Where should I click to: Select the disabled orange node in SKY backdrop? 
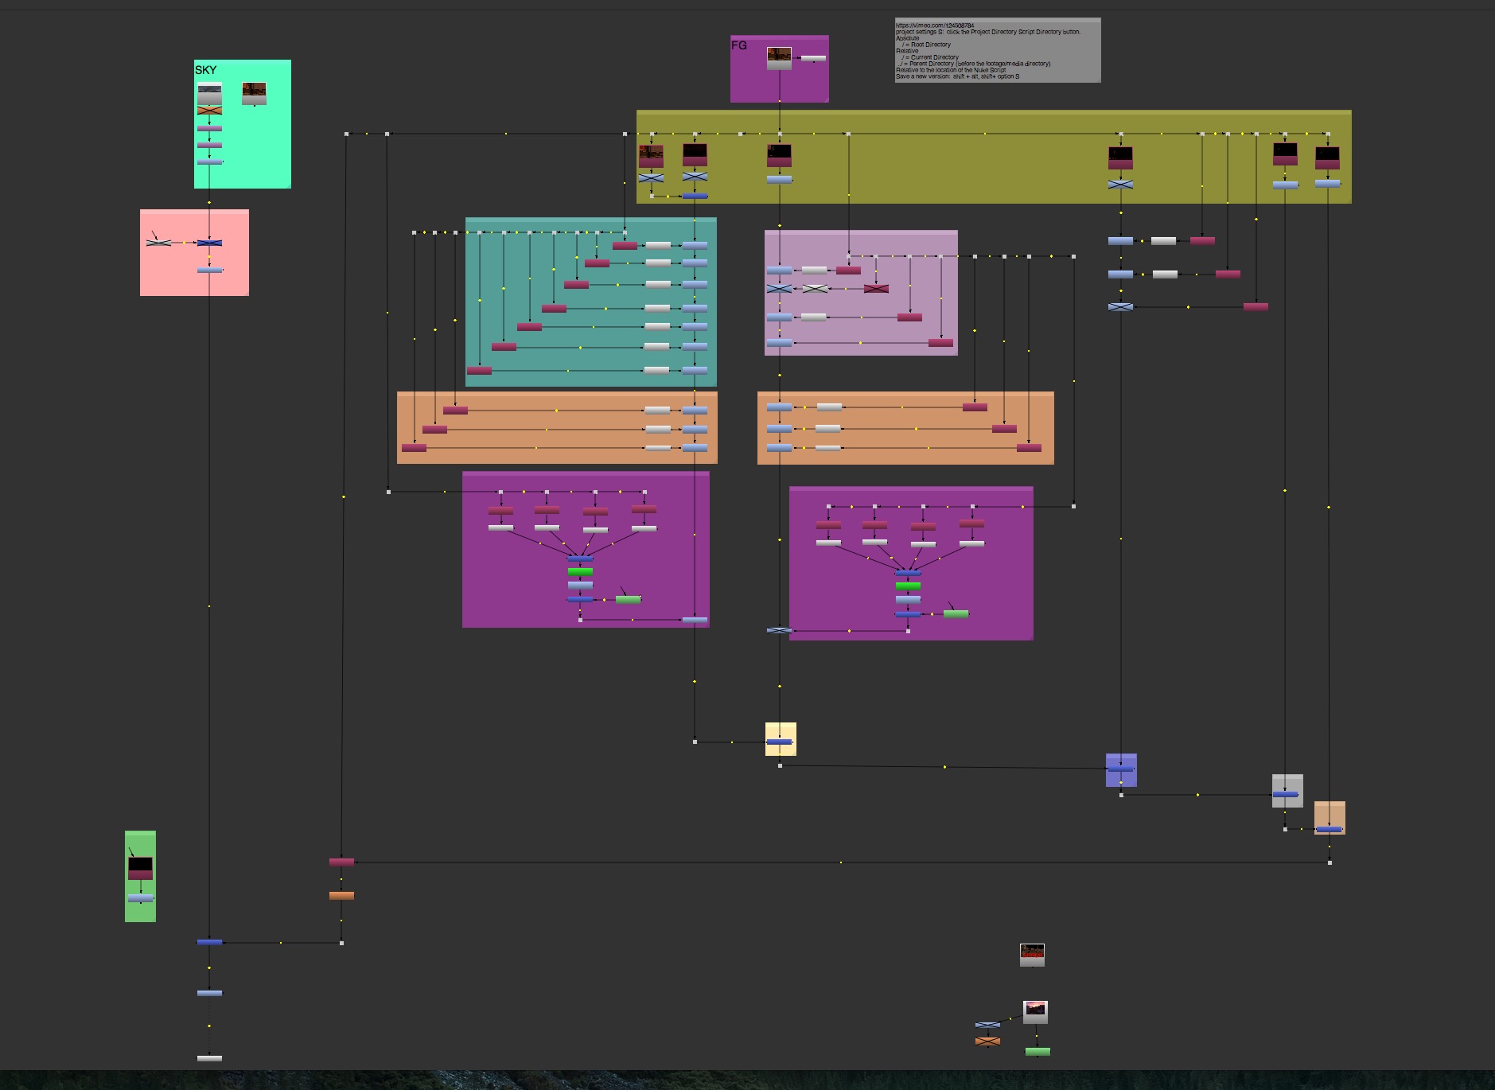209,111
